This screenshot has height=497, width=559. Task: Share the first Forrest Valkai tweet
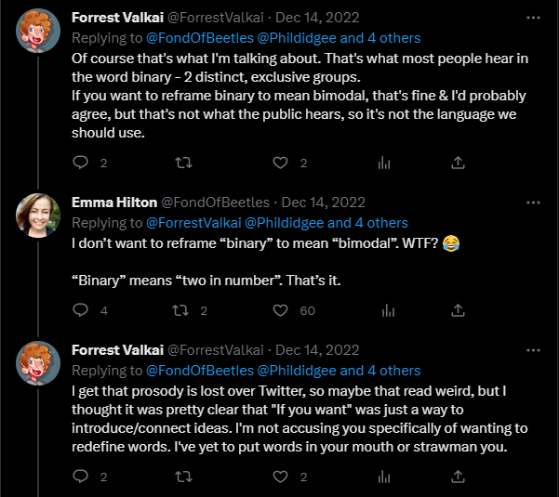click(x=458, y=163)
